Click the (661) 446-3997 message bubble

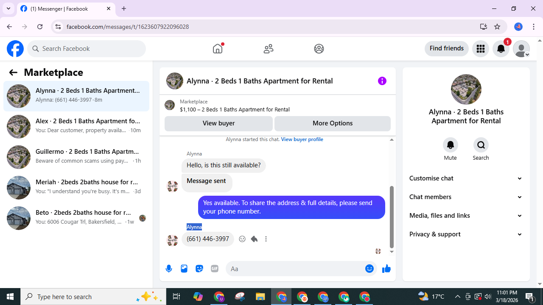(x=208, y=239)
